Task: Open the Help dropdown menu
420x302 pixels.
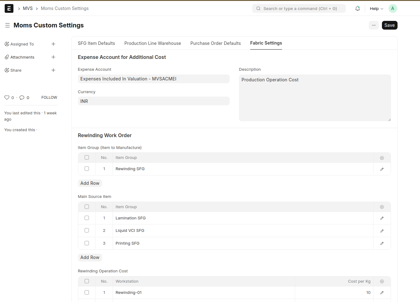Action: (376, 8)
